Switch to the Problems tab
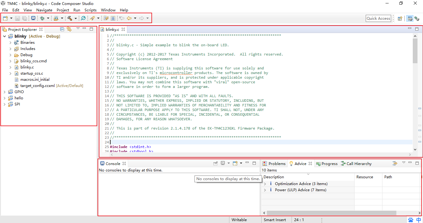This screenshot has width=423, height=223. coord(274,163)
